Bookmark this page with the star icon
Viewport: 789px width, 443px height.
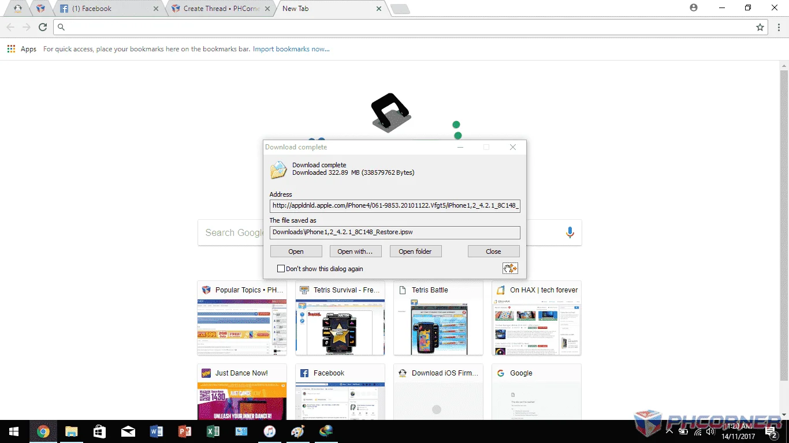click(x=760, y=27)
